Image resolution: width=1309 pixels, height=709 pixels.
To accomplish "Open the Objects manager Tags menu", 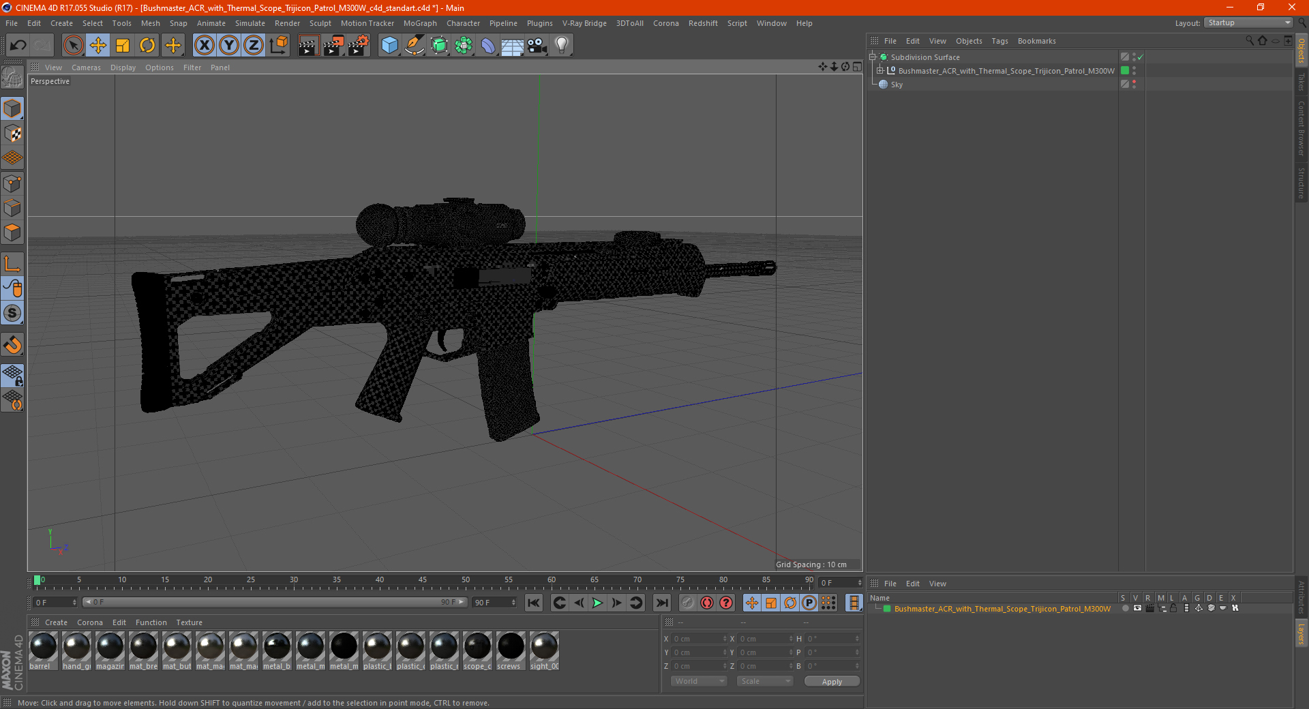I will [x=999, y=41].
